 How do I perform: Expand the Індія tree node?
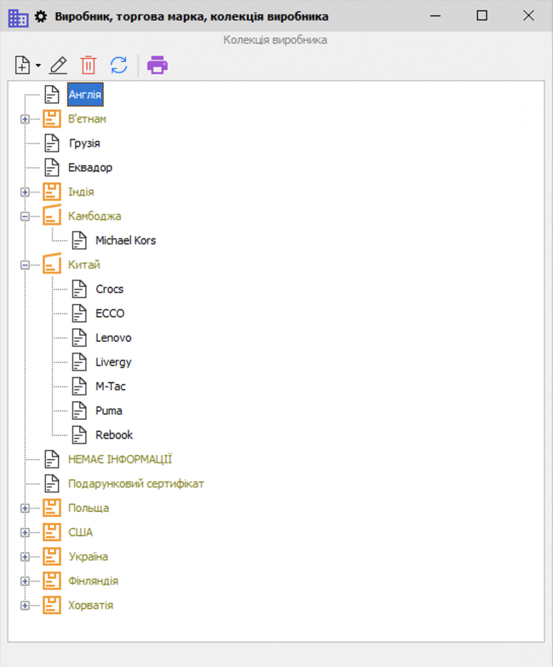(x=24, y=192)
